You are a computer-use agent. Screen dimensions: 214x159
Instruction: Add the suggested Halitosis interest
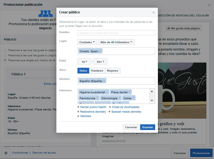click(x=85, y=116)
